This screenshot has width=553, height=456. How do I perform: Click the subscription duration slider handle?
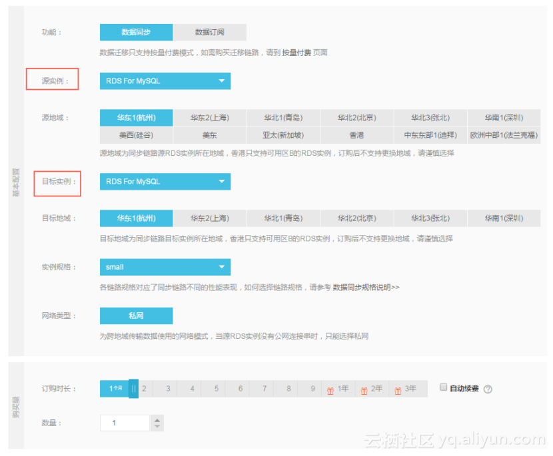[x=133, y=389]
